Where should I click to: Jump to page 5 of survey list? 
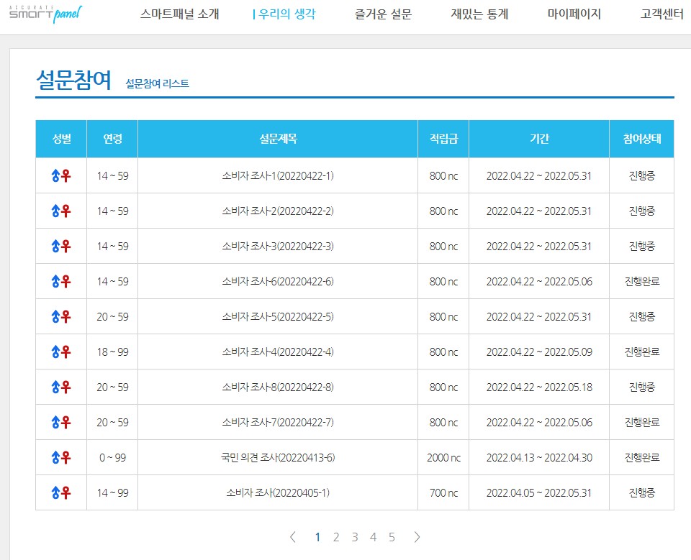pyautogui.click(x=392, y=537)
